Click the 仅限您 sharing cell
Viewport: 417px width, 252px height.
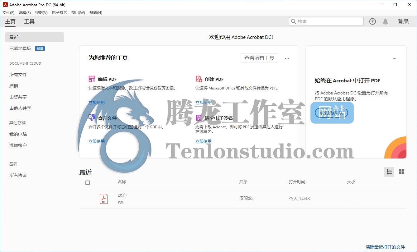[x=246, y=198]
